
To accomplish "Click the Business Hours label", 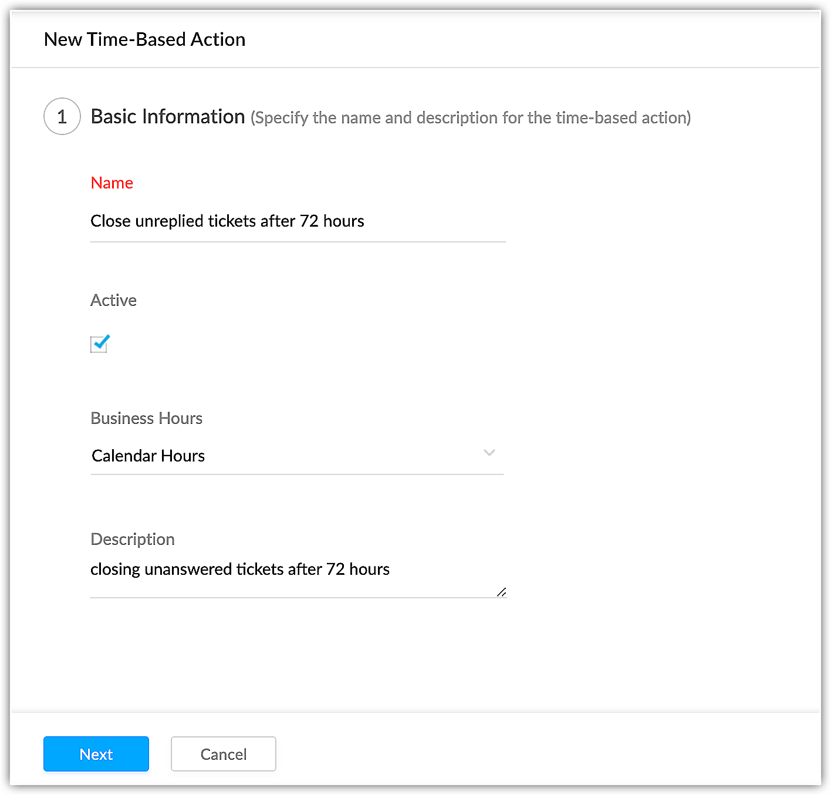I will click(x=147, y=418).
